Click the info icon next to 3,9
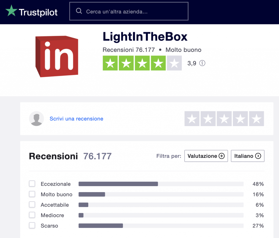Viewport: 279px width, 238px height. point(202,63)
